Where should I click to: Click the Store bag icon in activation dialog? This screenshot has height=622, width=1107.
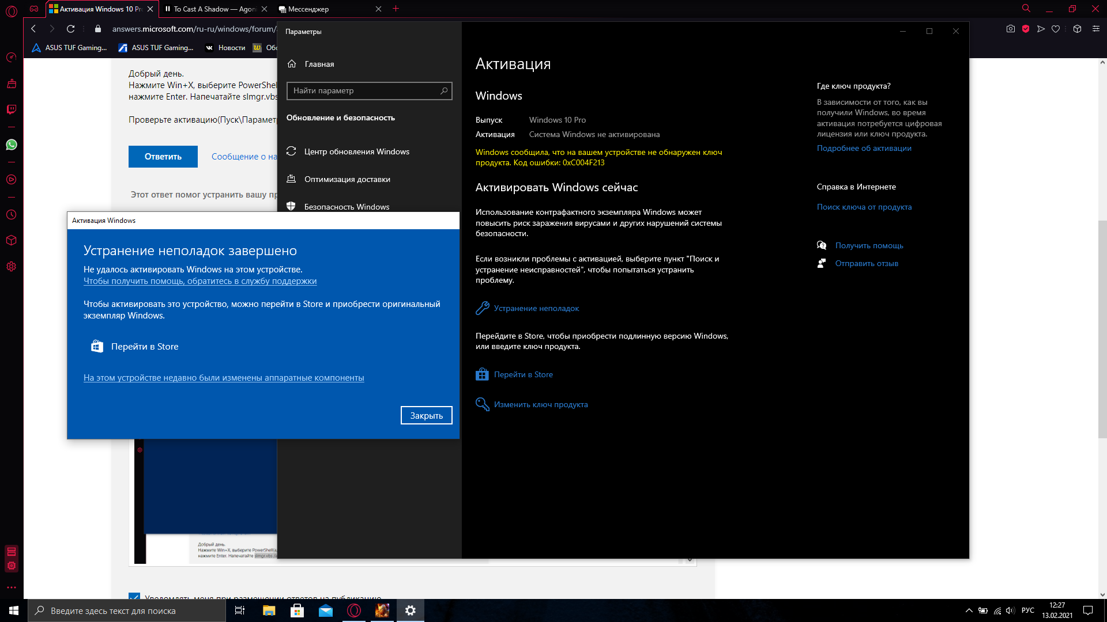(x=97, y=346)
